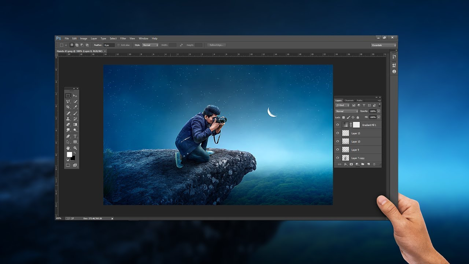Open the Image menu

[84, 38]
